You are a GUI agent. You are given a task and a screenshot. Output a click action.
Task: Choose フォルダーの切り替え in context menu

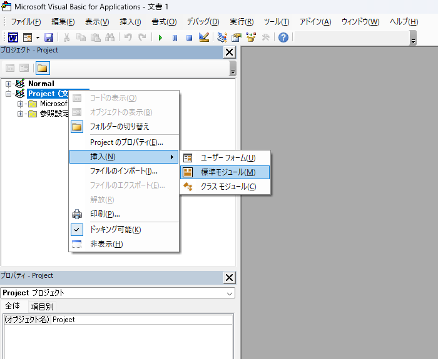point(124,127)
